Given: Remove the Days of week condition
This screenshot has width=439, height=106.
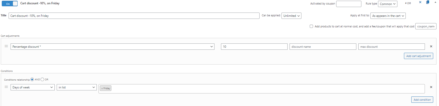Looking at the screenshot, I should tap(431, 87).
